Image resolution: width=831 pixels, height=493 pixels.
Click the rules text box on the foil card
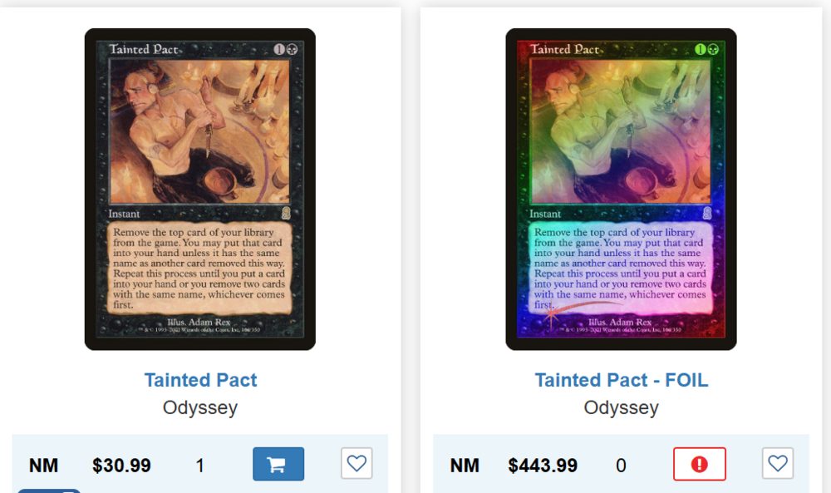point(621,269)
